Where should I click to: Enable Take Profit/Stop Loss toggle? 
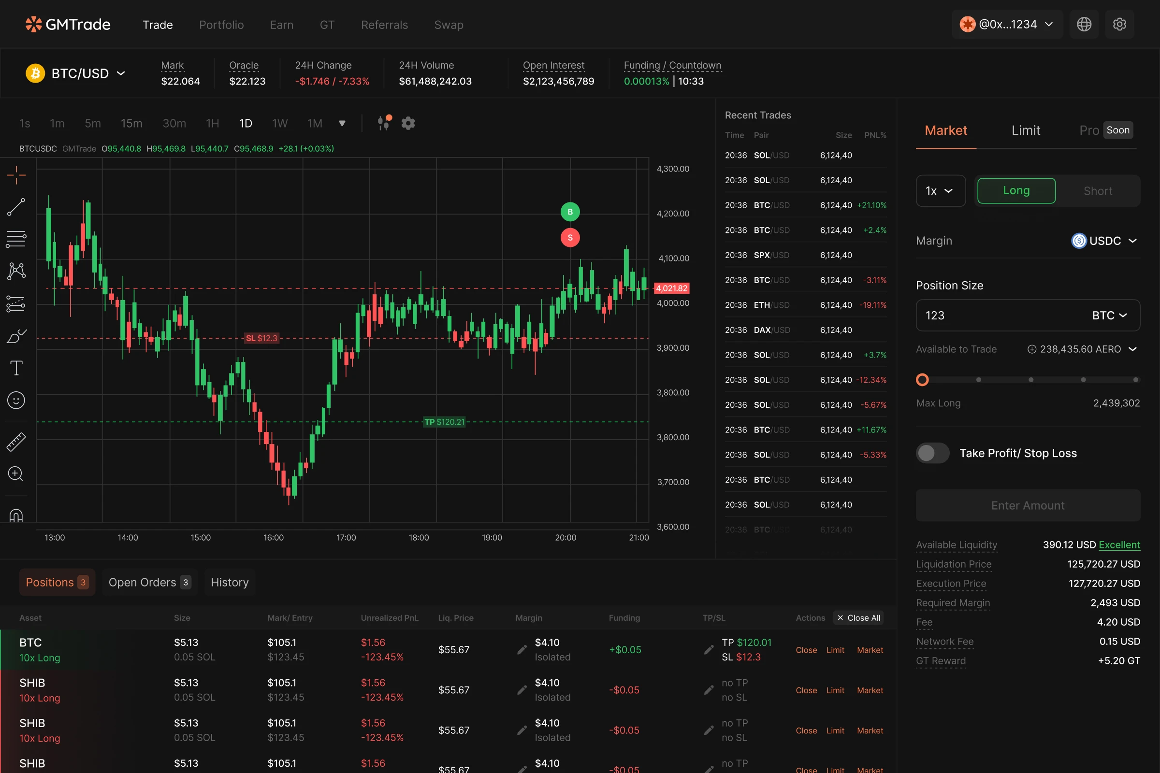[932, 453]
